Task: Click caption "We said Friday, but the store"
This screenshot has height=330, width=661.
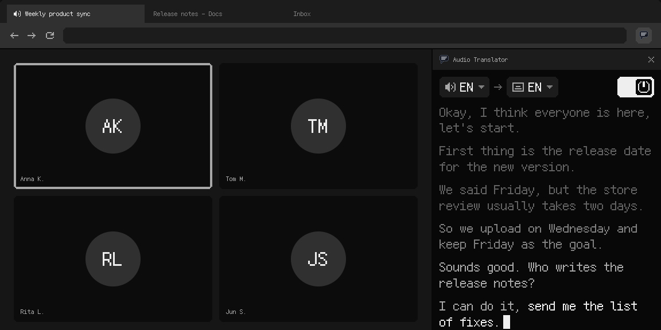Action: 541,198
